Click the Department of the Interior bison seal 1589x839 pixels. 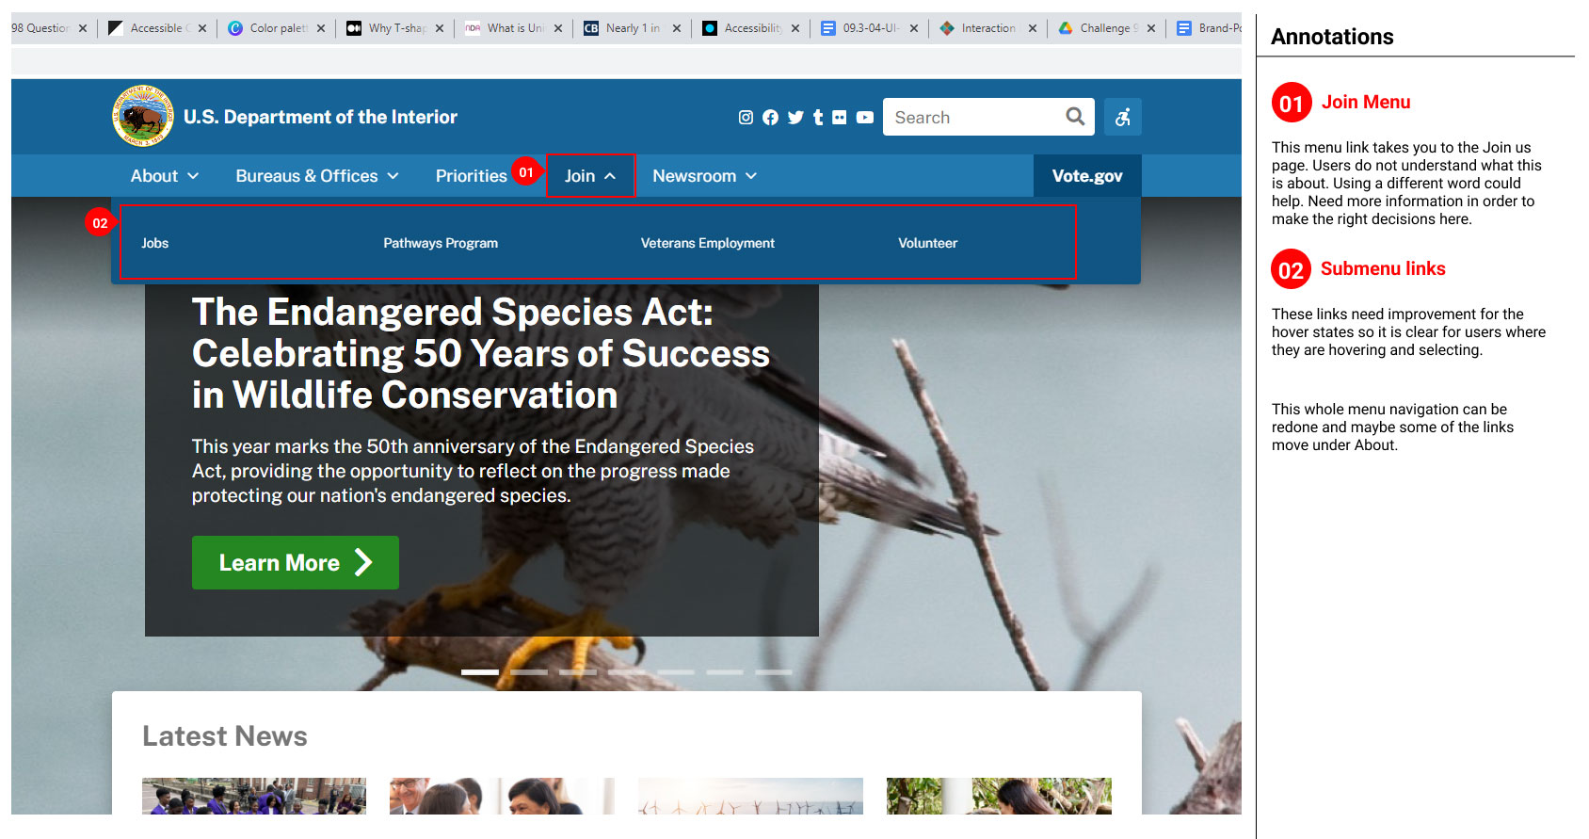[x=143, y=116]
